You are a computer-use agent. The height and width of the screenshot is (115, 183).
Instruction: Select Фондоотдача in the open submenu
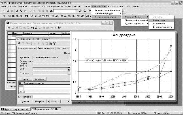click(159, 20)
